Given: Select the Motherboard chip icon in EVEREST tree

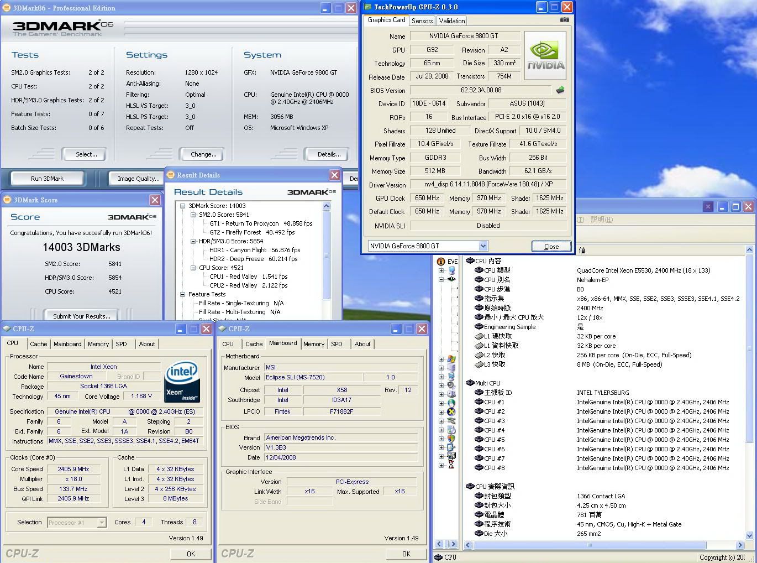Looking at the screenshot, I should tap(451, 279).
